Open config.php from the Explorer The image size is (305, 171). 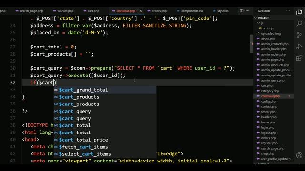click(x=273, y=101)
